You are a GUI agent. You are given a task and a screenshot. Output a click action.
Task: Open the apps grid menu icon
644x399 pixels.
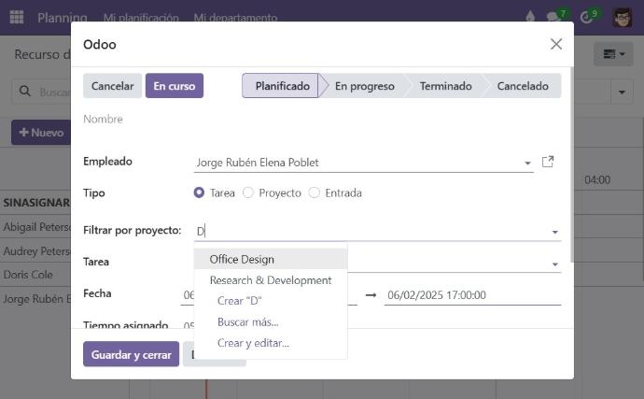coord(17,17)
